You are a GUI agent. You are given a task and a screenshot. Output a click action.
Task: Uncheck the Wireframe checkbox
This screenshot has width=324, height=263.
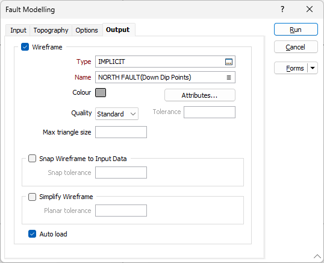(25, 47)
